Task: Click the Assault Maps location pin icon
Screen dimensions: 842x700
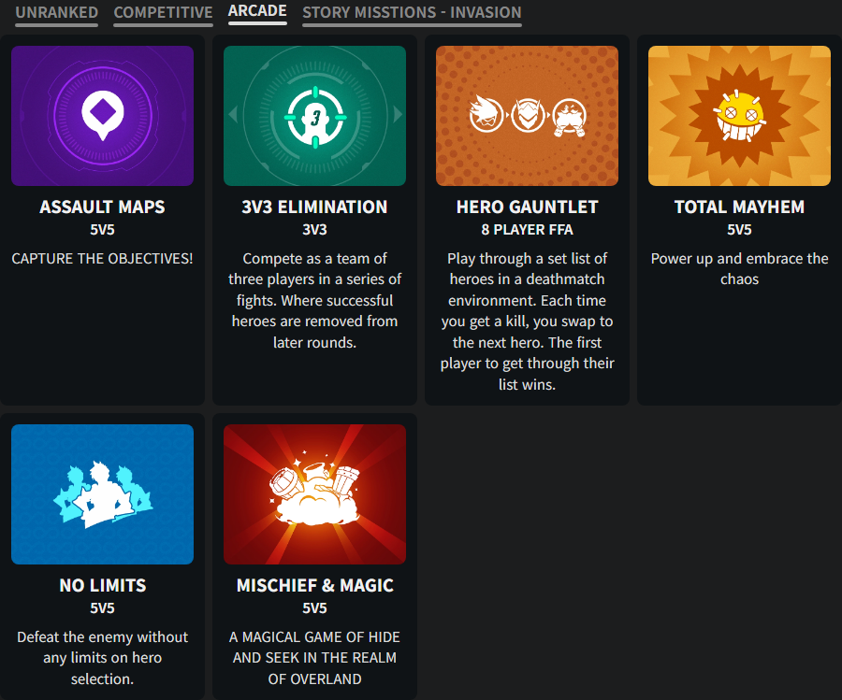Action: point(103,115)
